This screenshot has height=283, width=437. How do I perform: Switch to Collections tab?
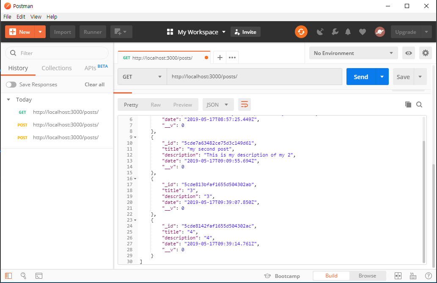(57, 68)
